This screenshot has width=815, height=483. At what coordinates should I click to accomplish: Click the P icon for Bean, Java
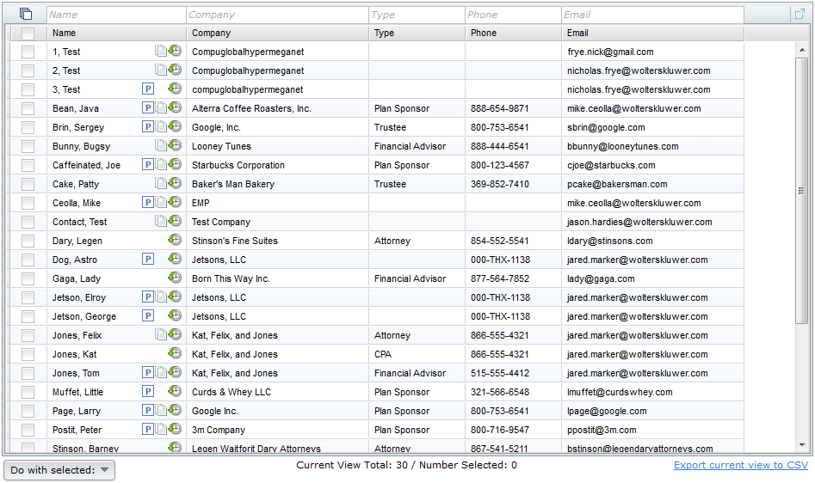pyautogui.click(x=148, y=108)
